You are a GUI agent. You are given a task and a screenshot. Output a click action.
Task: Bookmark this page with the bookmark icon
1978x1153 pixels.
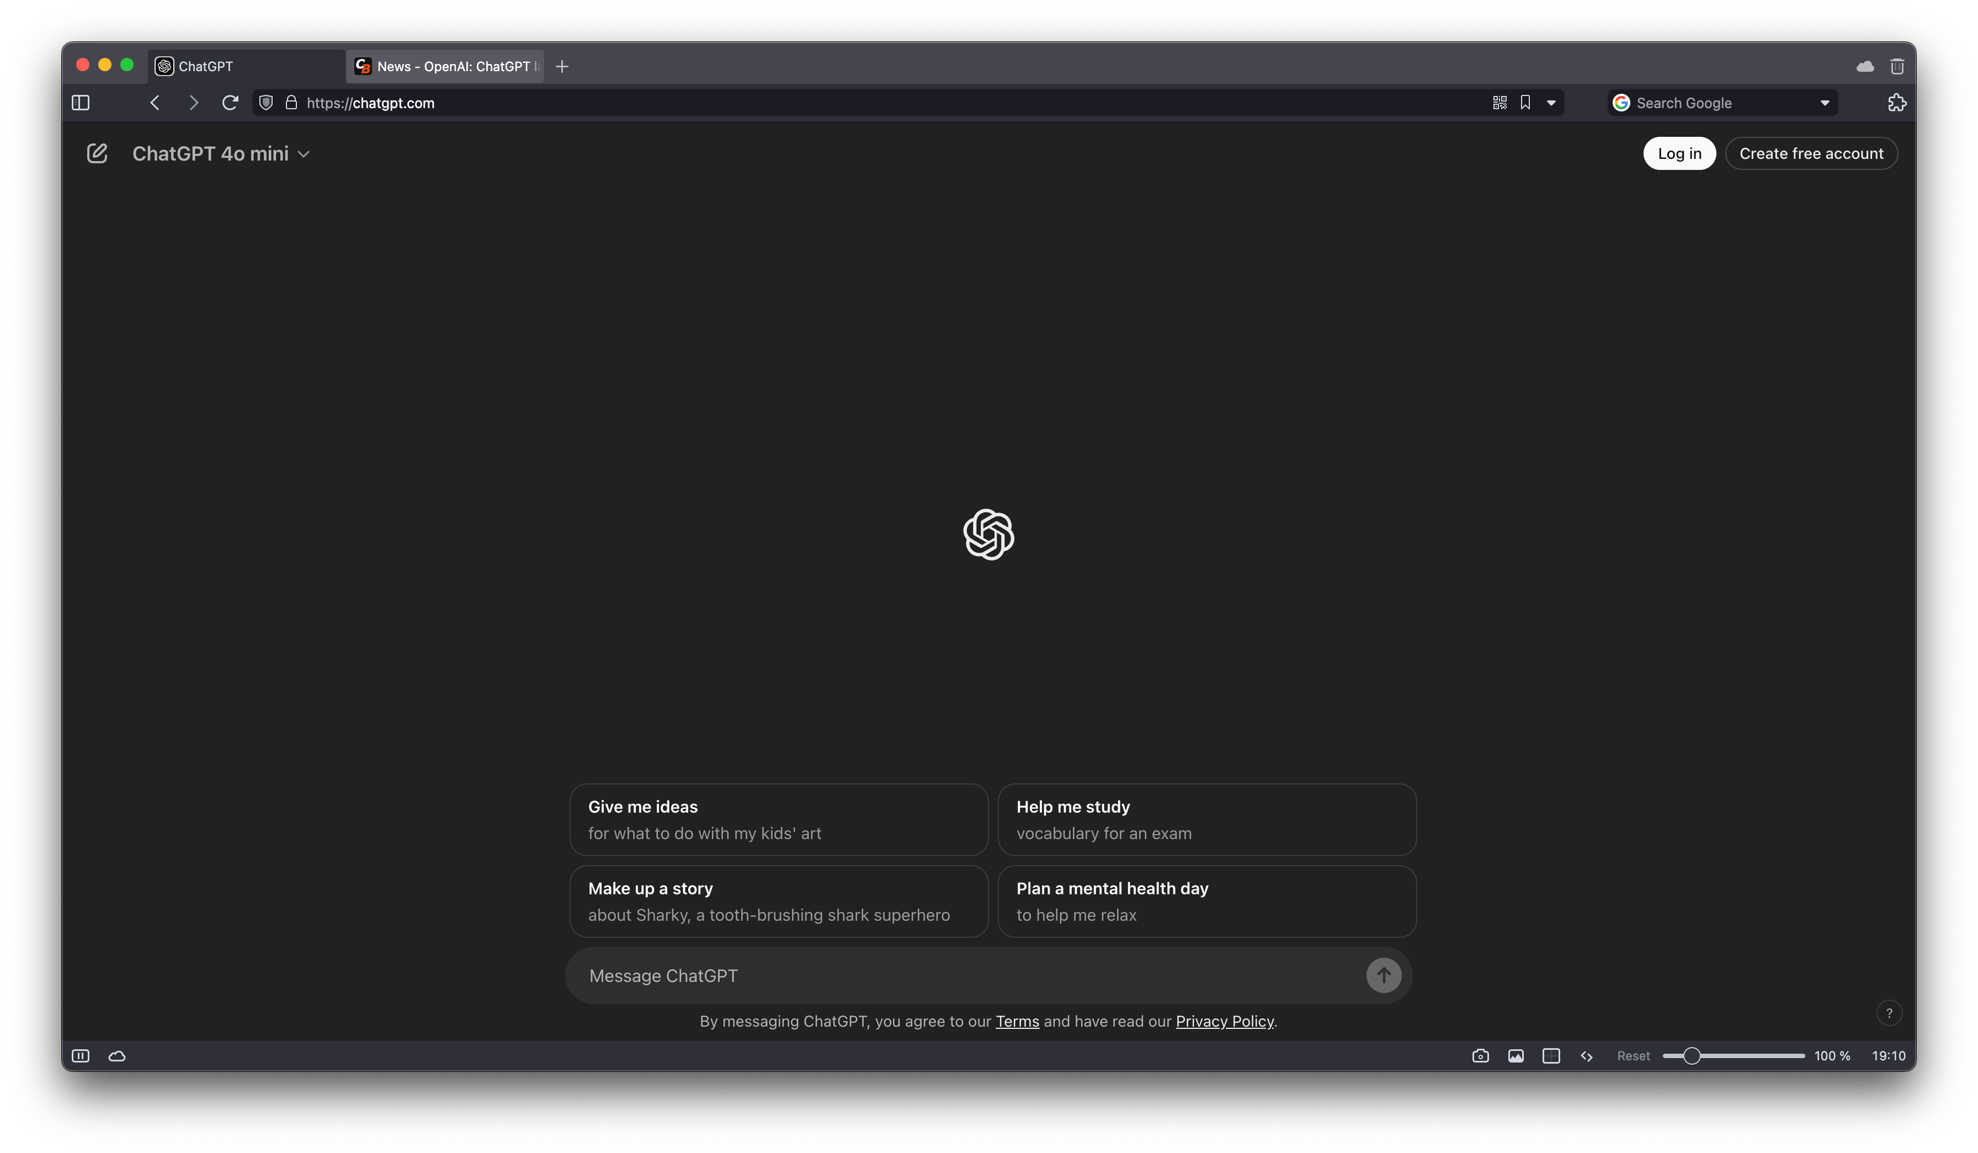coord(1524,103)
